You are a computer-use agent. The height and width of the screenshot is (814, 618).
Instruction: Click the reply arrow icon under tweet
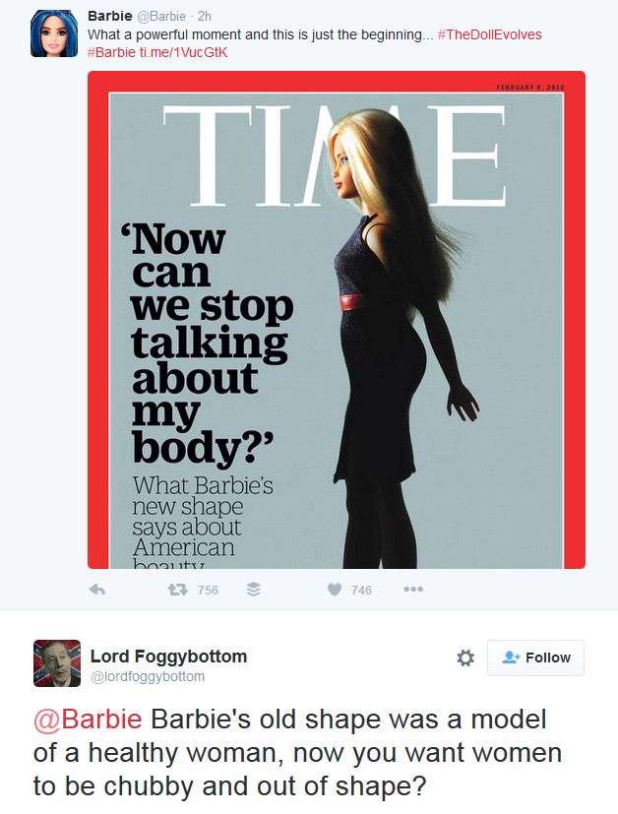click(x=97, y=590)
